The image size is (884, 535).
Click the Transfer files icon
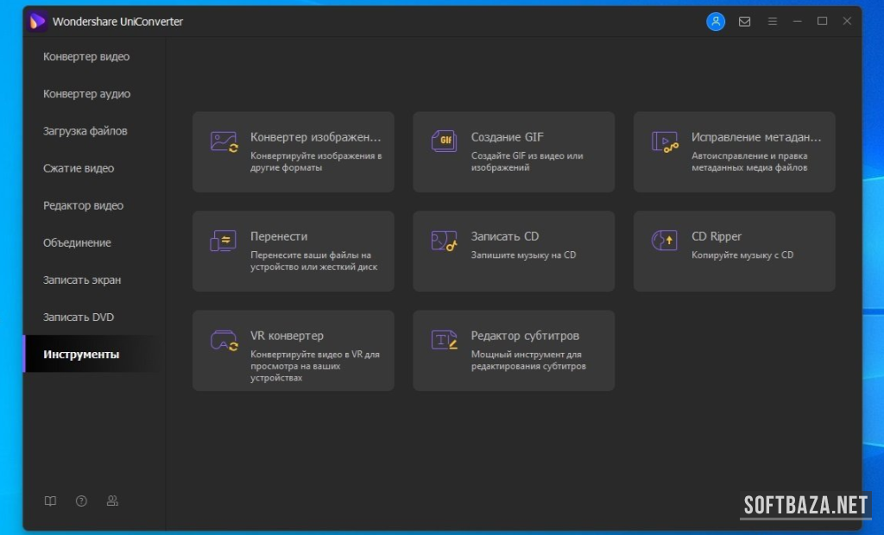click(x=223, y=242)
